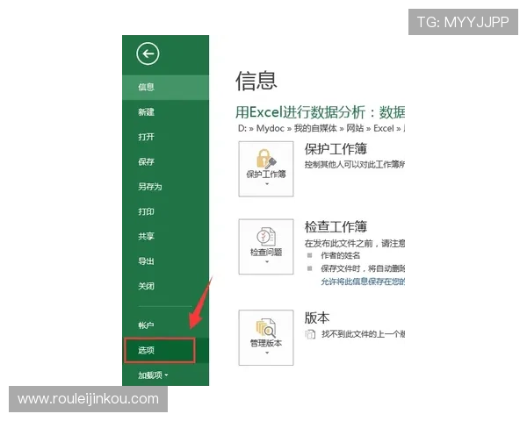Click the back arrow circle icon
Viewport: 527px width, 421px height.
(x=148, y=54)
